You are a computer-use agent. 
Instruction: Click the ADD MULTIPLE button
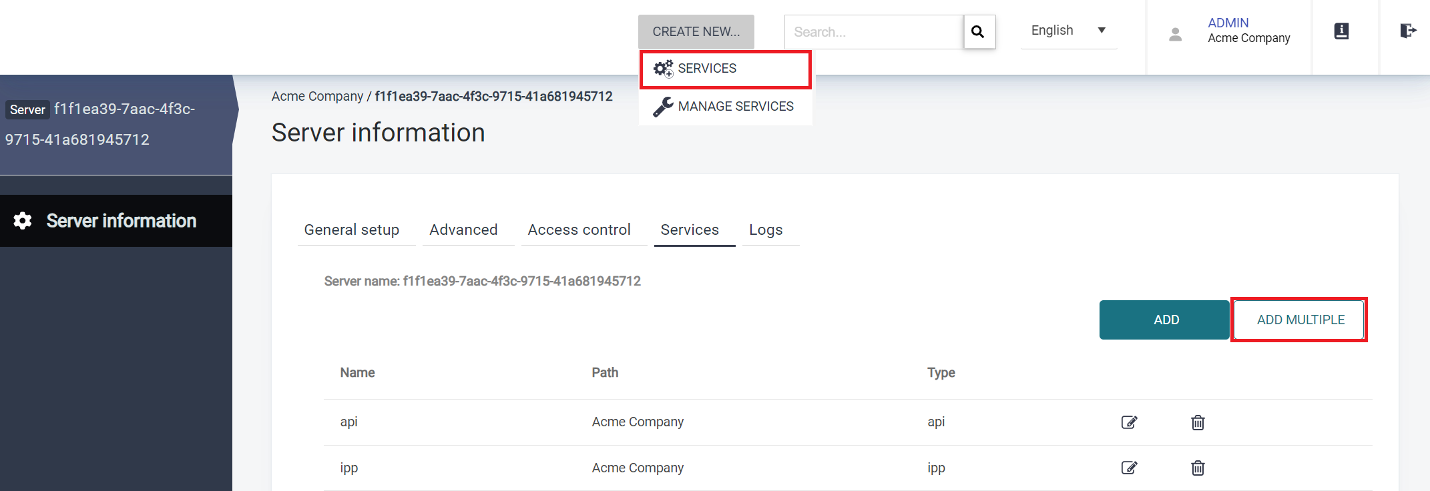click(1300, 320)
